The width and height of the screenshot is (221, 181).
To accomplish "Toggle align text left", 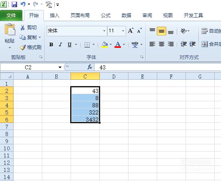I will [x=152, y=44].
